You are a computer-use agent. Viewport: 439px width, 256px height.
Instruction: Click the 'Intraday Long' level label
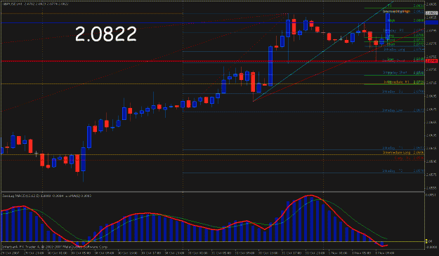(394, 50)
